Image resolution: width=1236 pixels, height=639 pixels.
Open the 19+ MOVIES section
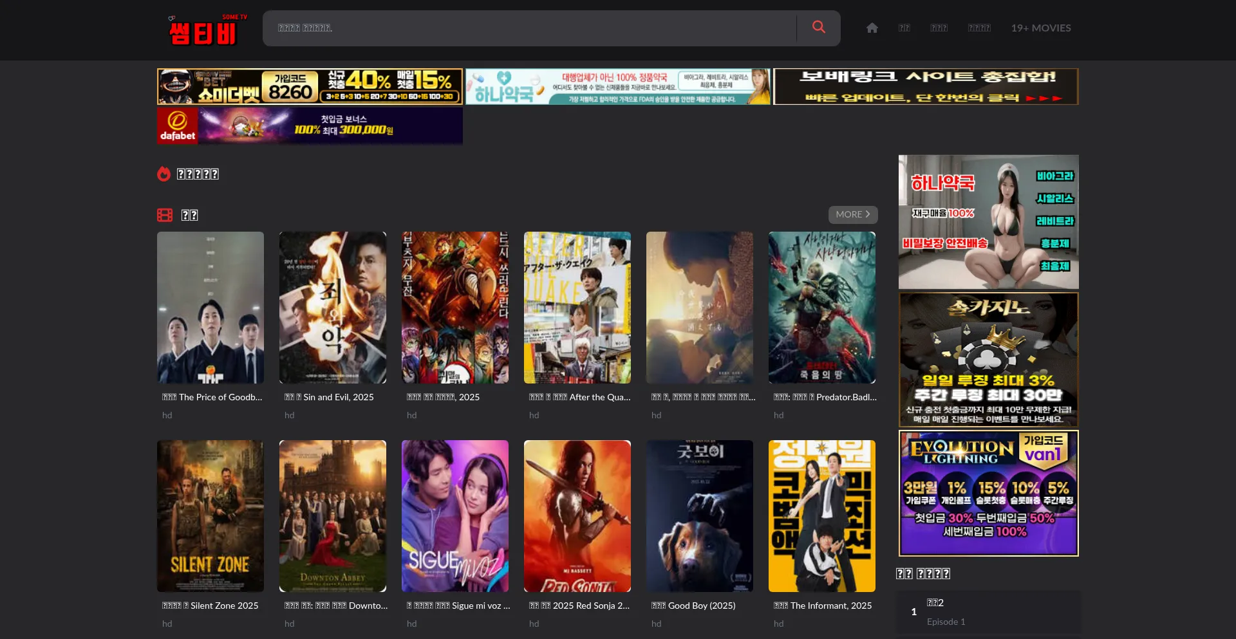(x=1040, y=28)
